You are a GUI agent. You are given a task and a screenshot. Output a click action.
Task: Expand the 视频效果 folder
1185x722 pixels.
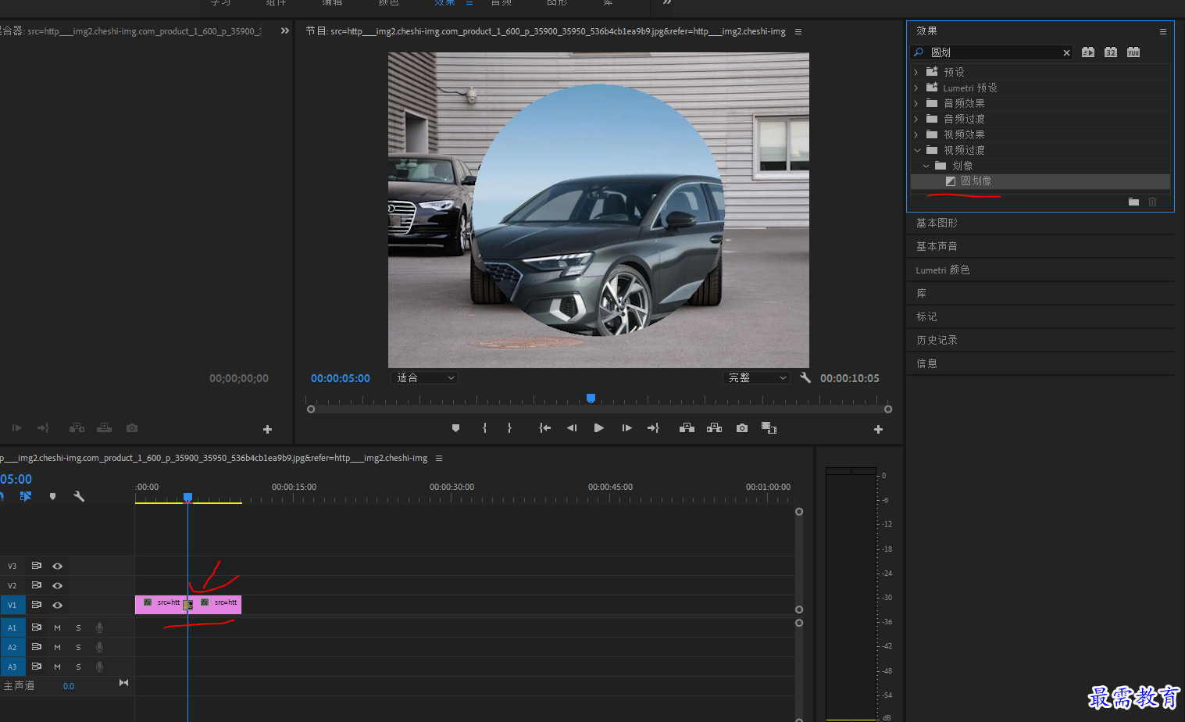point(916,134)
